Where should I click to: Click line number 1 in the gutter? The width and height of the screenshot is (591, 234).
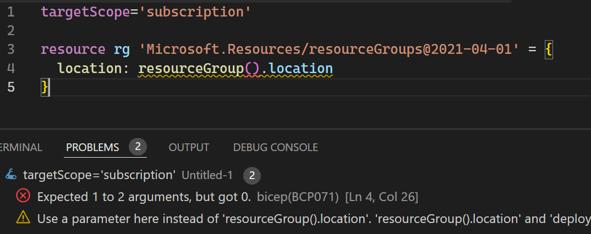(11, 12)
